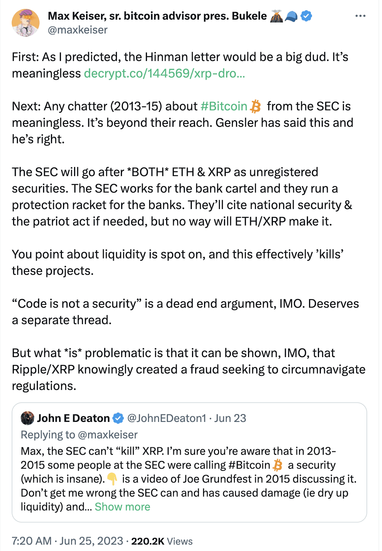Click the Max Keiser display name
The height and width of the screenshot is (551, 382).
[x=157, y=16]
